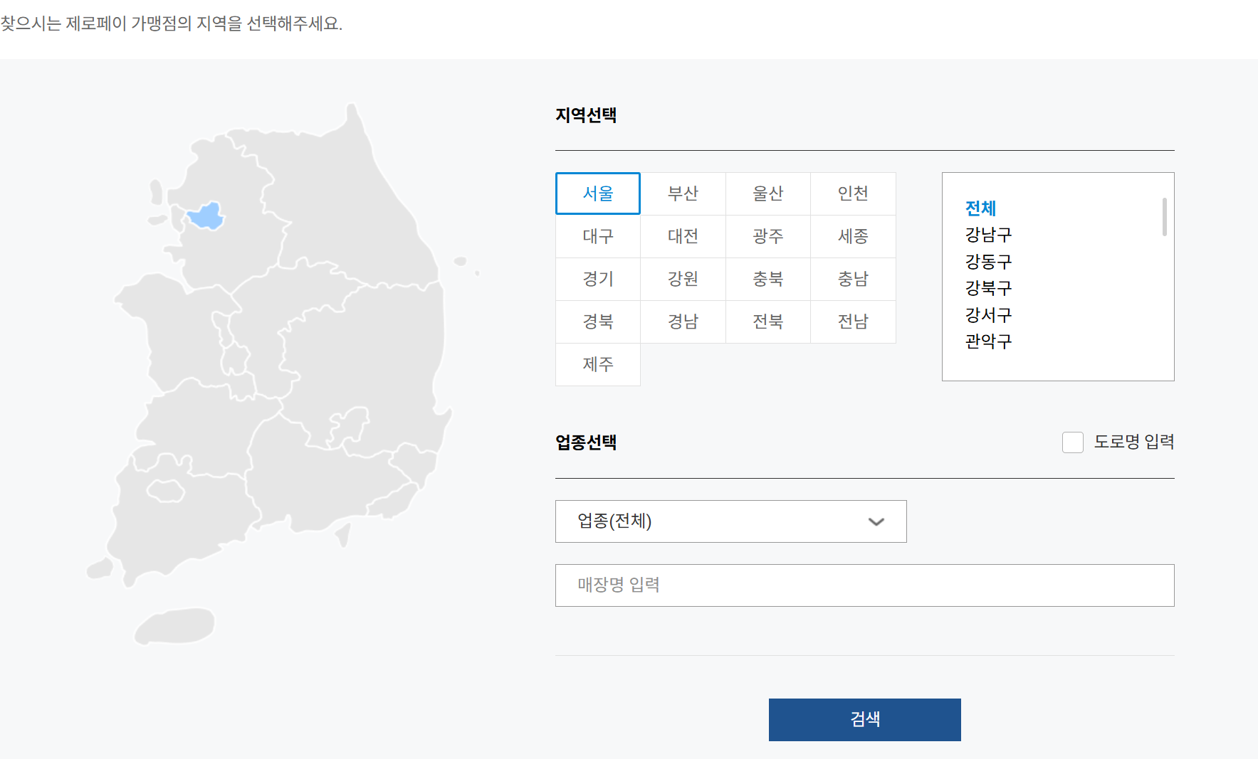Pick 경남 from region selection
Viewport: 1258px width, 759px height.
pyautogui.click(x=683, y=322)
